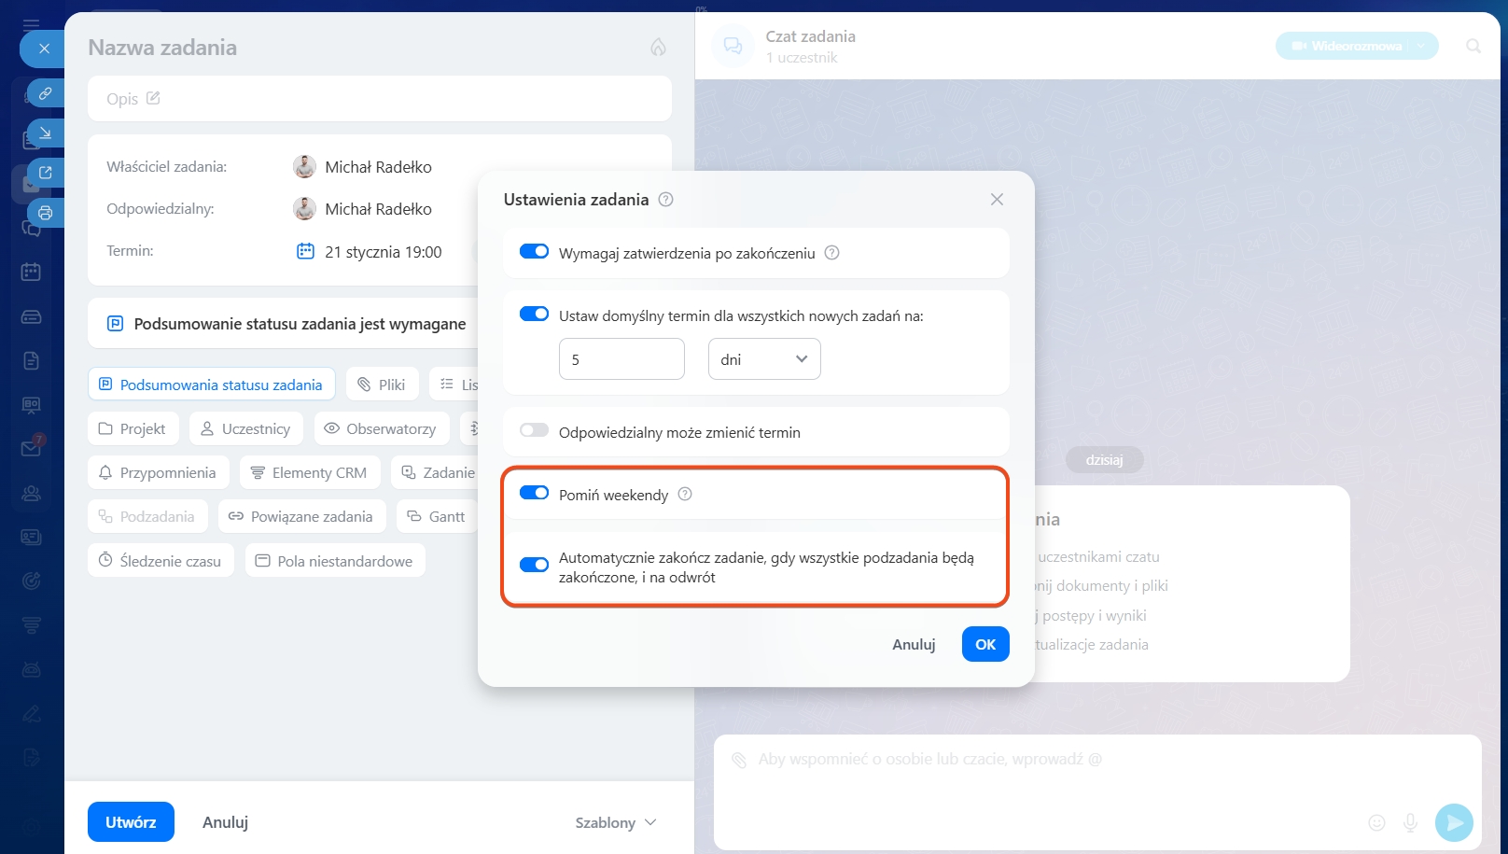Image resolution: width=1508 pixels, height=854 pixels.
Task: Open task in new window icon
Action: (45, 173)
